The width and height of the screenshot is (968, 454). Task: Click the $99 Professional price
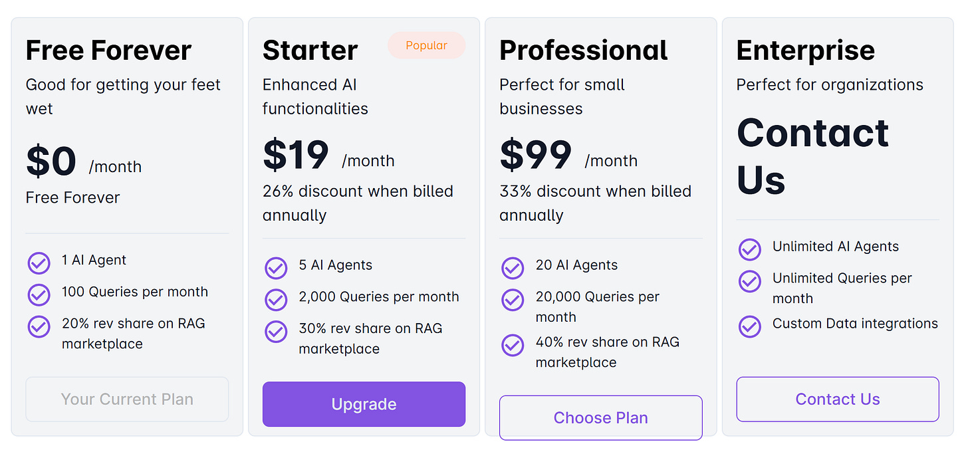pos(535,155)
